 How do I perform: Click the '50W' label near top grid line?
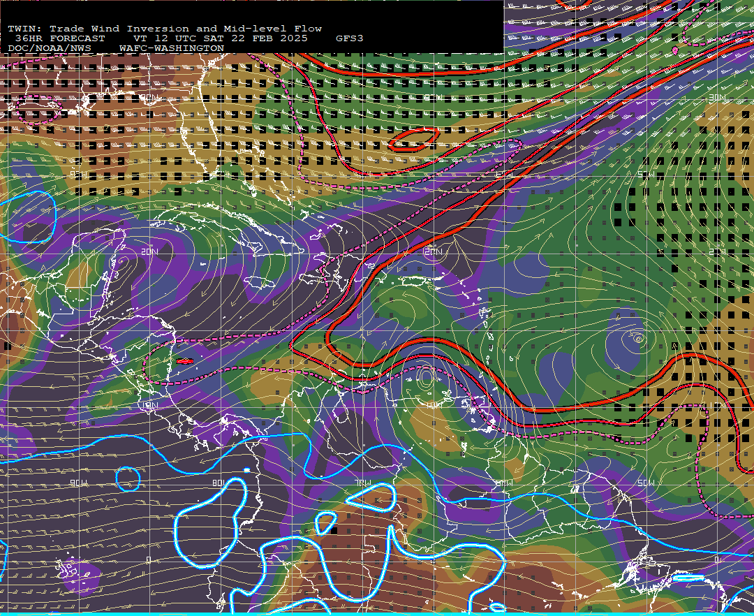tap(646, 174)
